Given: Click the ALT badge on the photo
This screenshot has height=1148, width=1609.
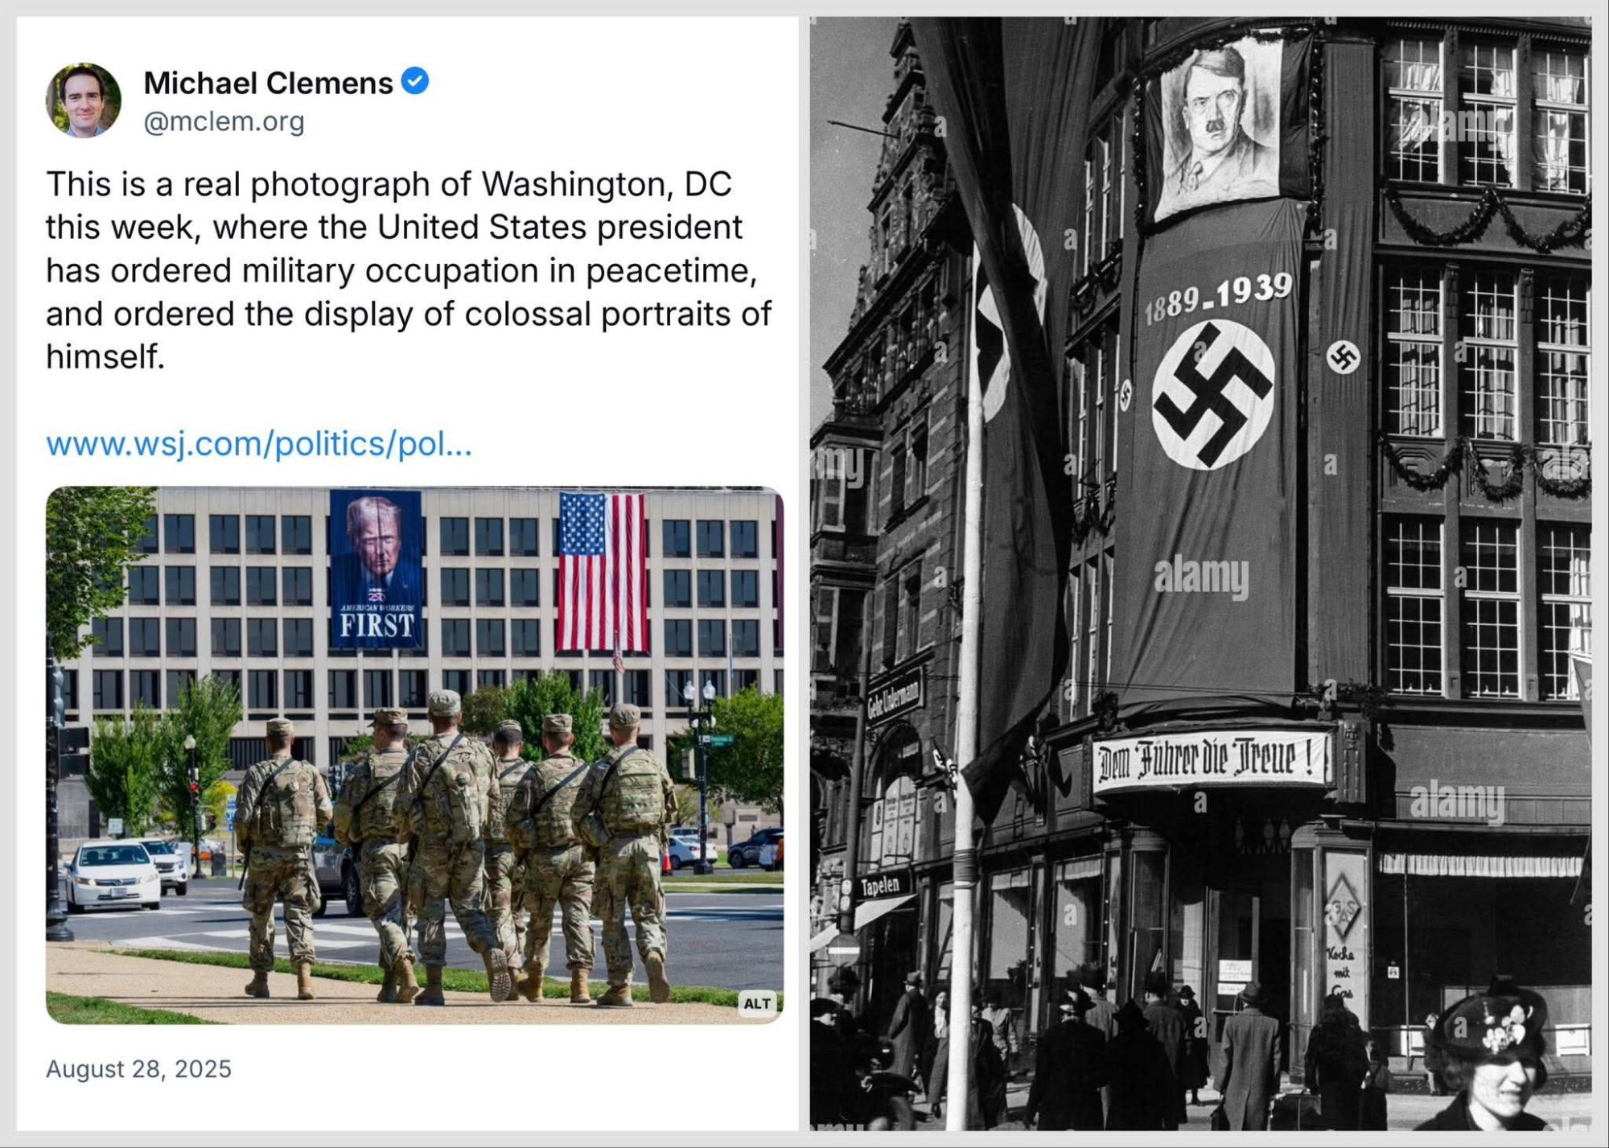Looking at the screenshot, I should pos(757,1003).
